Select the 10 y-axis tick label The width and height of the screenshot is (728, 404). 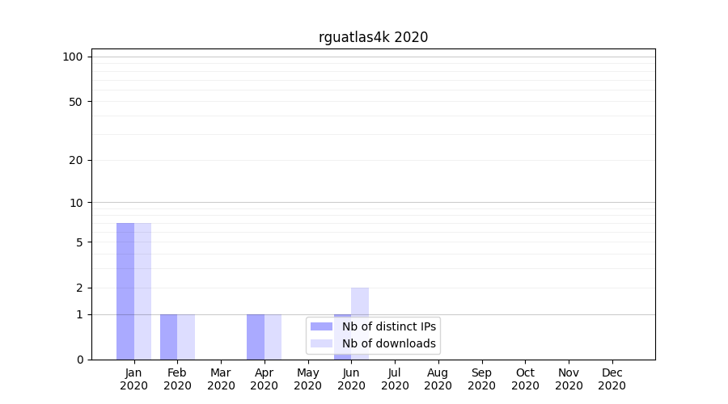[76, 203]
